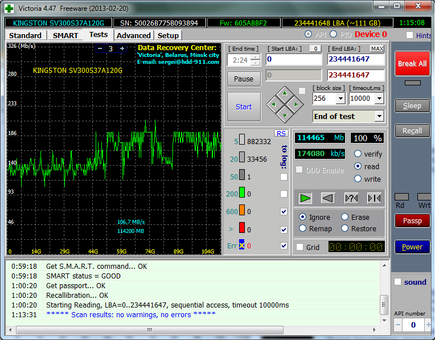This screenshot has height=340, width=435.
Task: Open the block size dropdown
Action: pyautogui.click(x=340, y=99)
